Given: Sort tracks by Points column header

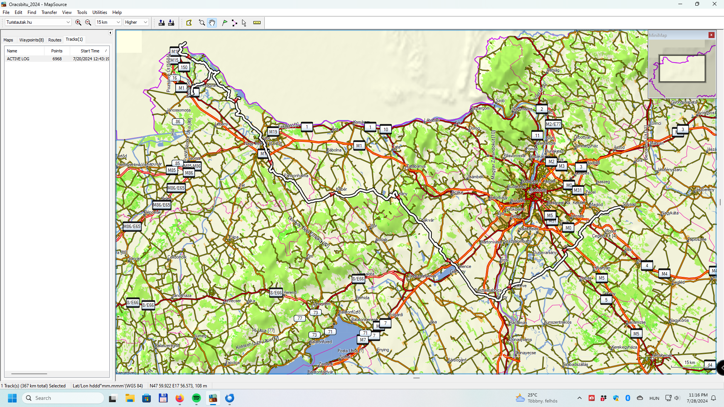Looking at the screenshot, I should [57, 51].
